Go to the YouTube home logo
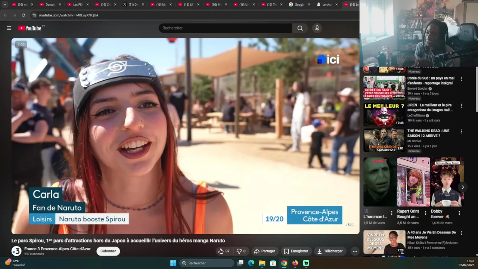 (30, 28)
